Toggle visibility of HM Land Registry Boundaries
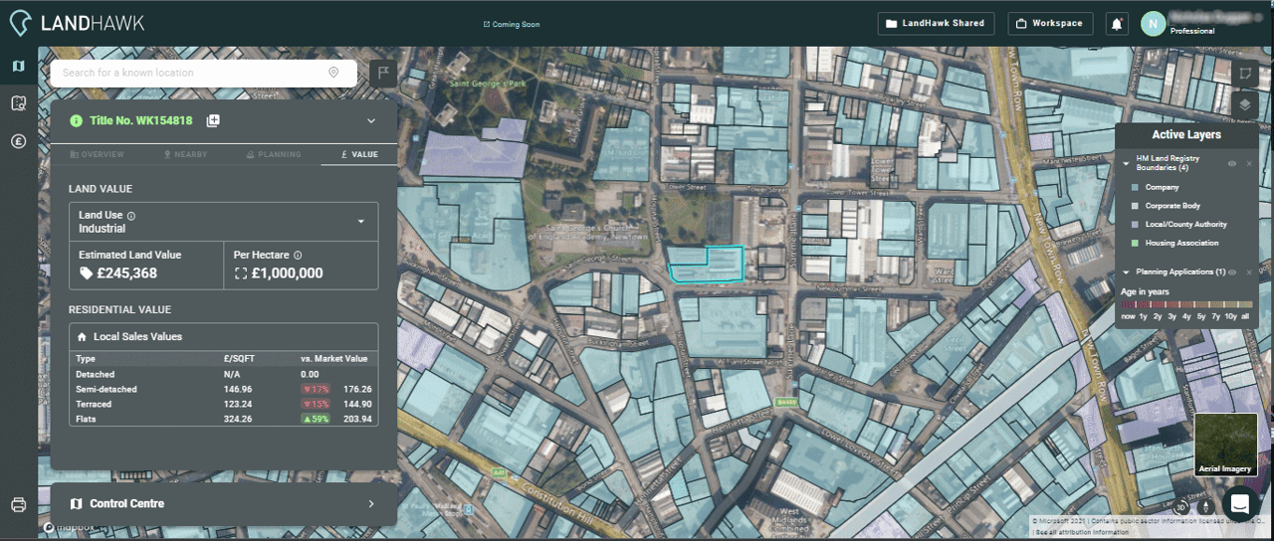The height and width of the screenshot is (541, 1274). pyautogui.click(x=1232, y=163)
